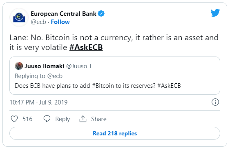The width and height of the screenshot is (230, 150).
Task: Follow the @ecb account
Action: pyautogui.click(x=60, y=22)
